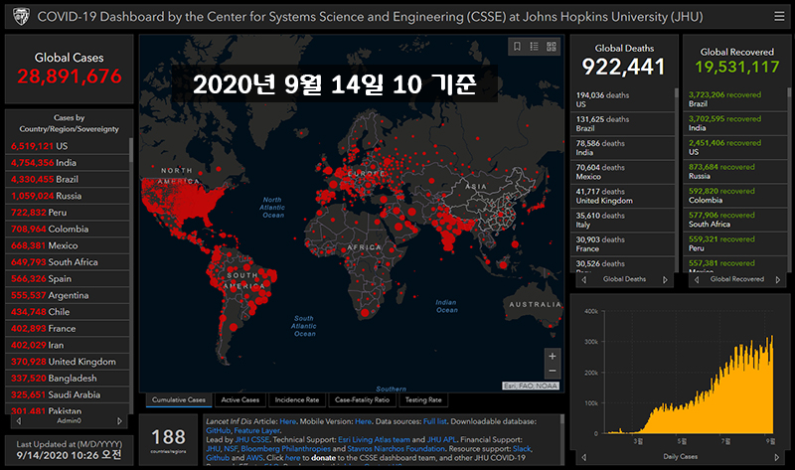Select the Argentina row in cases list
Viewport: 795px width, 470px height.
point(67,295)
